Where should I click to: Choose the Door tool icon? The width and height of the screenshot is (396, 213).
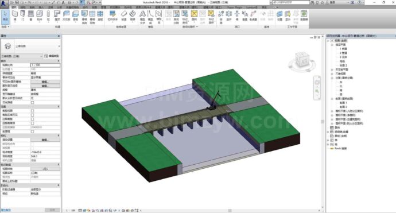[23, 16]
